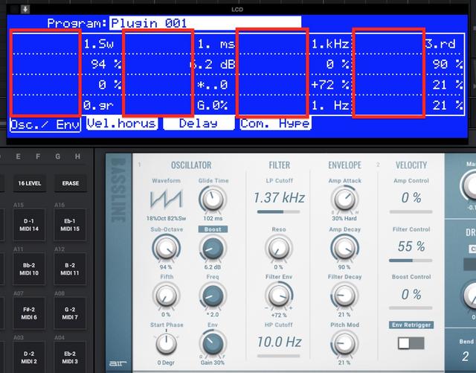Click the LCD 3.rd value
This screenshot has width=476, height=373.
[x=441, y=45]
